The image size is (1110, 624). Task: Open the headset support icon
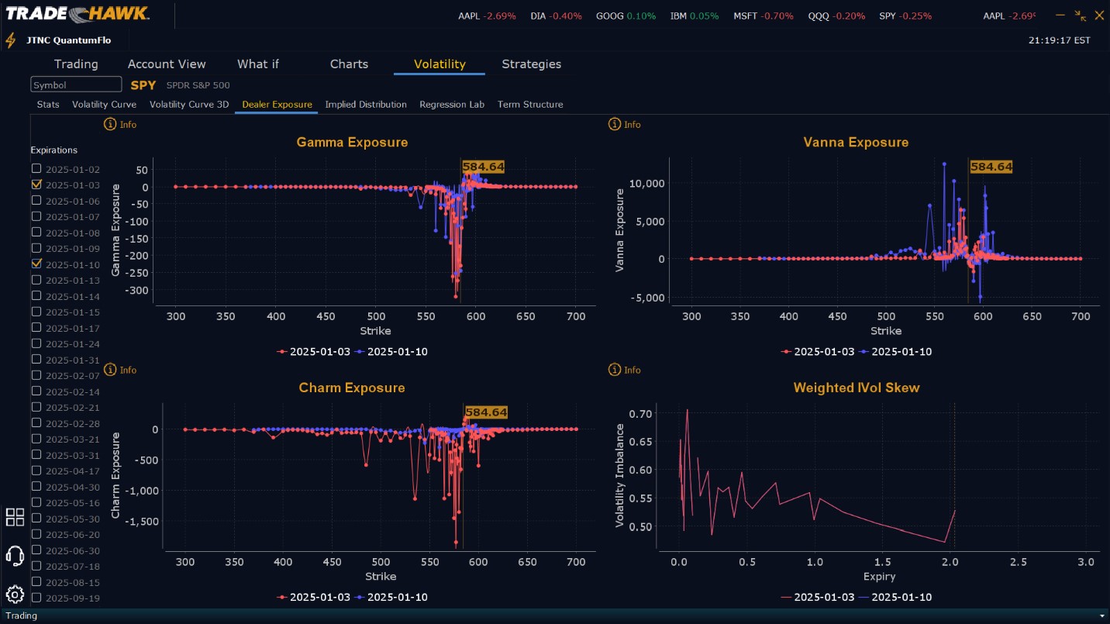click(15, 556)
